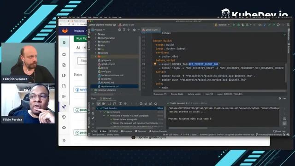The width and height of the screenshot is (295, 166).
Task: Open the Terminal tool window tab
Action: tap(141, 131)
